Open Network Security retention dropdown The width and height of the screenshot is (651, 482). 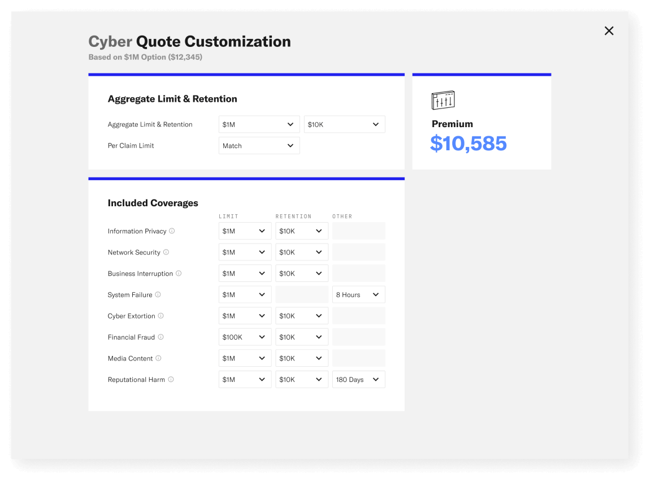[302, 252]
